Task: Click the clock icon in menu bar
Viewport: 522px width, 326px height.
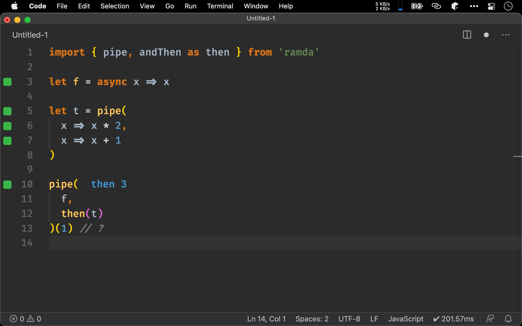Action: (508, 6)
